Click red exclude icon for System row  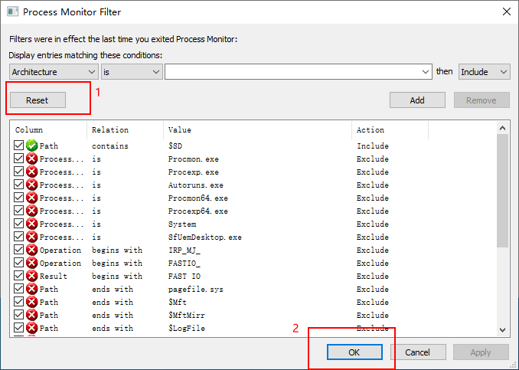click(32, 224)
